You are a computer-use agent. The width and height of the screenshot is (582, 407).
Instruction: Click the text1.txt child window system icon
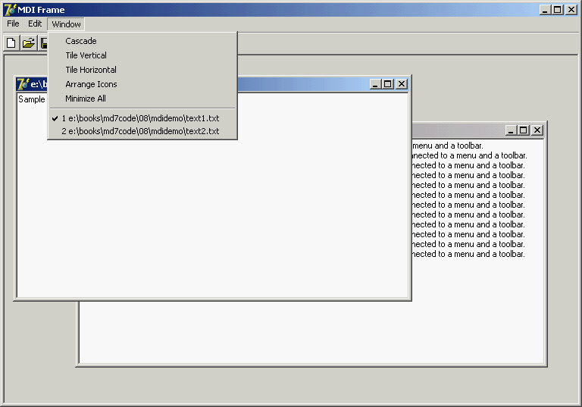(x=23, y=84)
